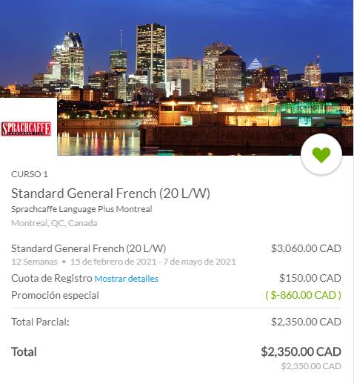Image resolution: width=354 pixels, height=384 pixels.
Task: Click the Sprachcaffe logo
Action: click(x=26, y=129)
